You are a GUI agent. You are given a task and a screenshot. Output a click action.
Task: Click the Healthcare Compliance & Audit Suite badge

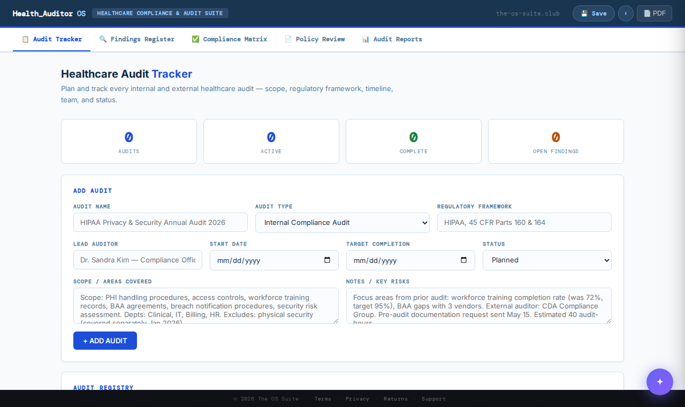coord(160,13)
